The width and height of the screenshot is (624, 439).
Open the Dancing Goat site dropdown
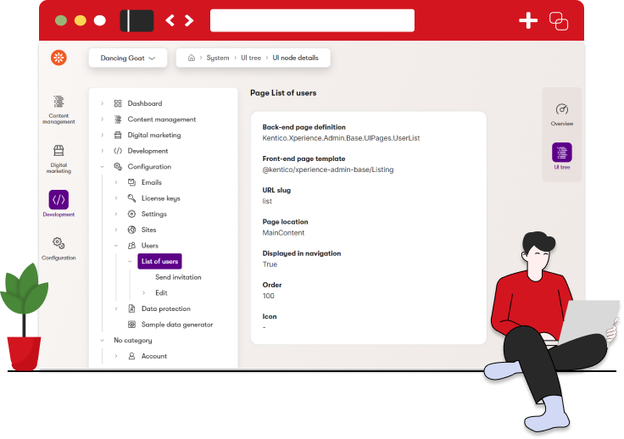128,58
